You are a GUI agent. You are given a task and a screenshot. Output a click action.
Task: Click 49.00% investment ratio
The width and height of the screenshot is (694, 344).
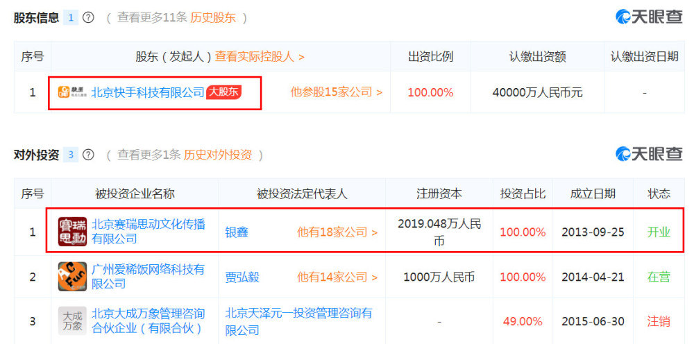coord(523,321)
